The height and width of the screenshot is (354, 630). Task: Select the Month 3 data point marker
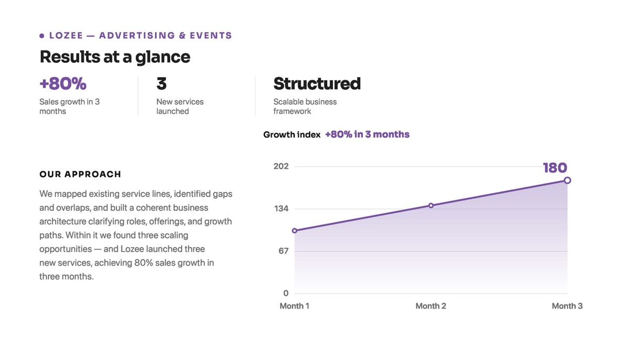568,180
